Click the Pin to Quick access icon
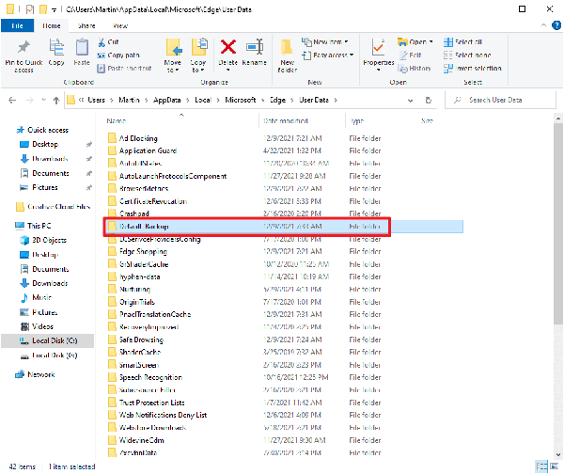The image size is (564, 474). (x=23, y=47)
